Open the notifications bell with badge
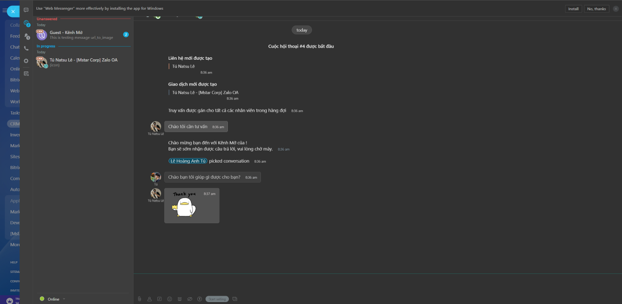Viewport: 622px width, 304px height. 26,36
